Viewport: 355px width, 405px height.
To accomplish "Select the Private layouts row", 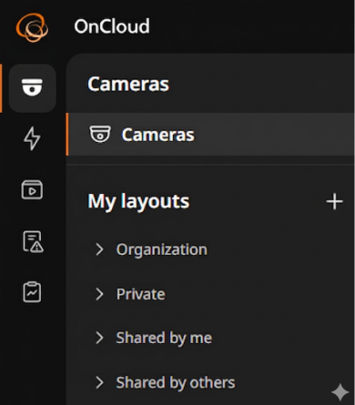I will 210,294.
